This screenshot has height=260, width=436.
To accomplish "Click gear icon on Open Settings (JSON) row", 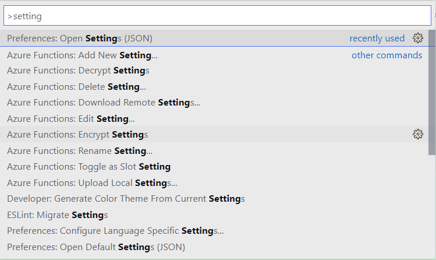I will point(417,38).
